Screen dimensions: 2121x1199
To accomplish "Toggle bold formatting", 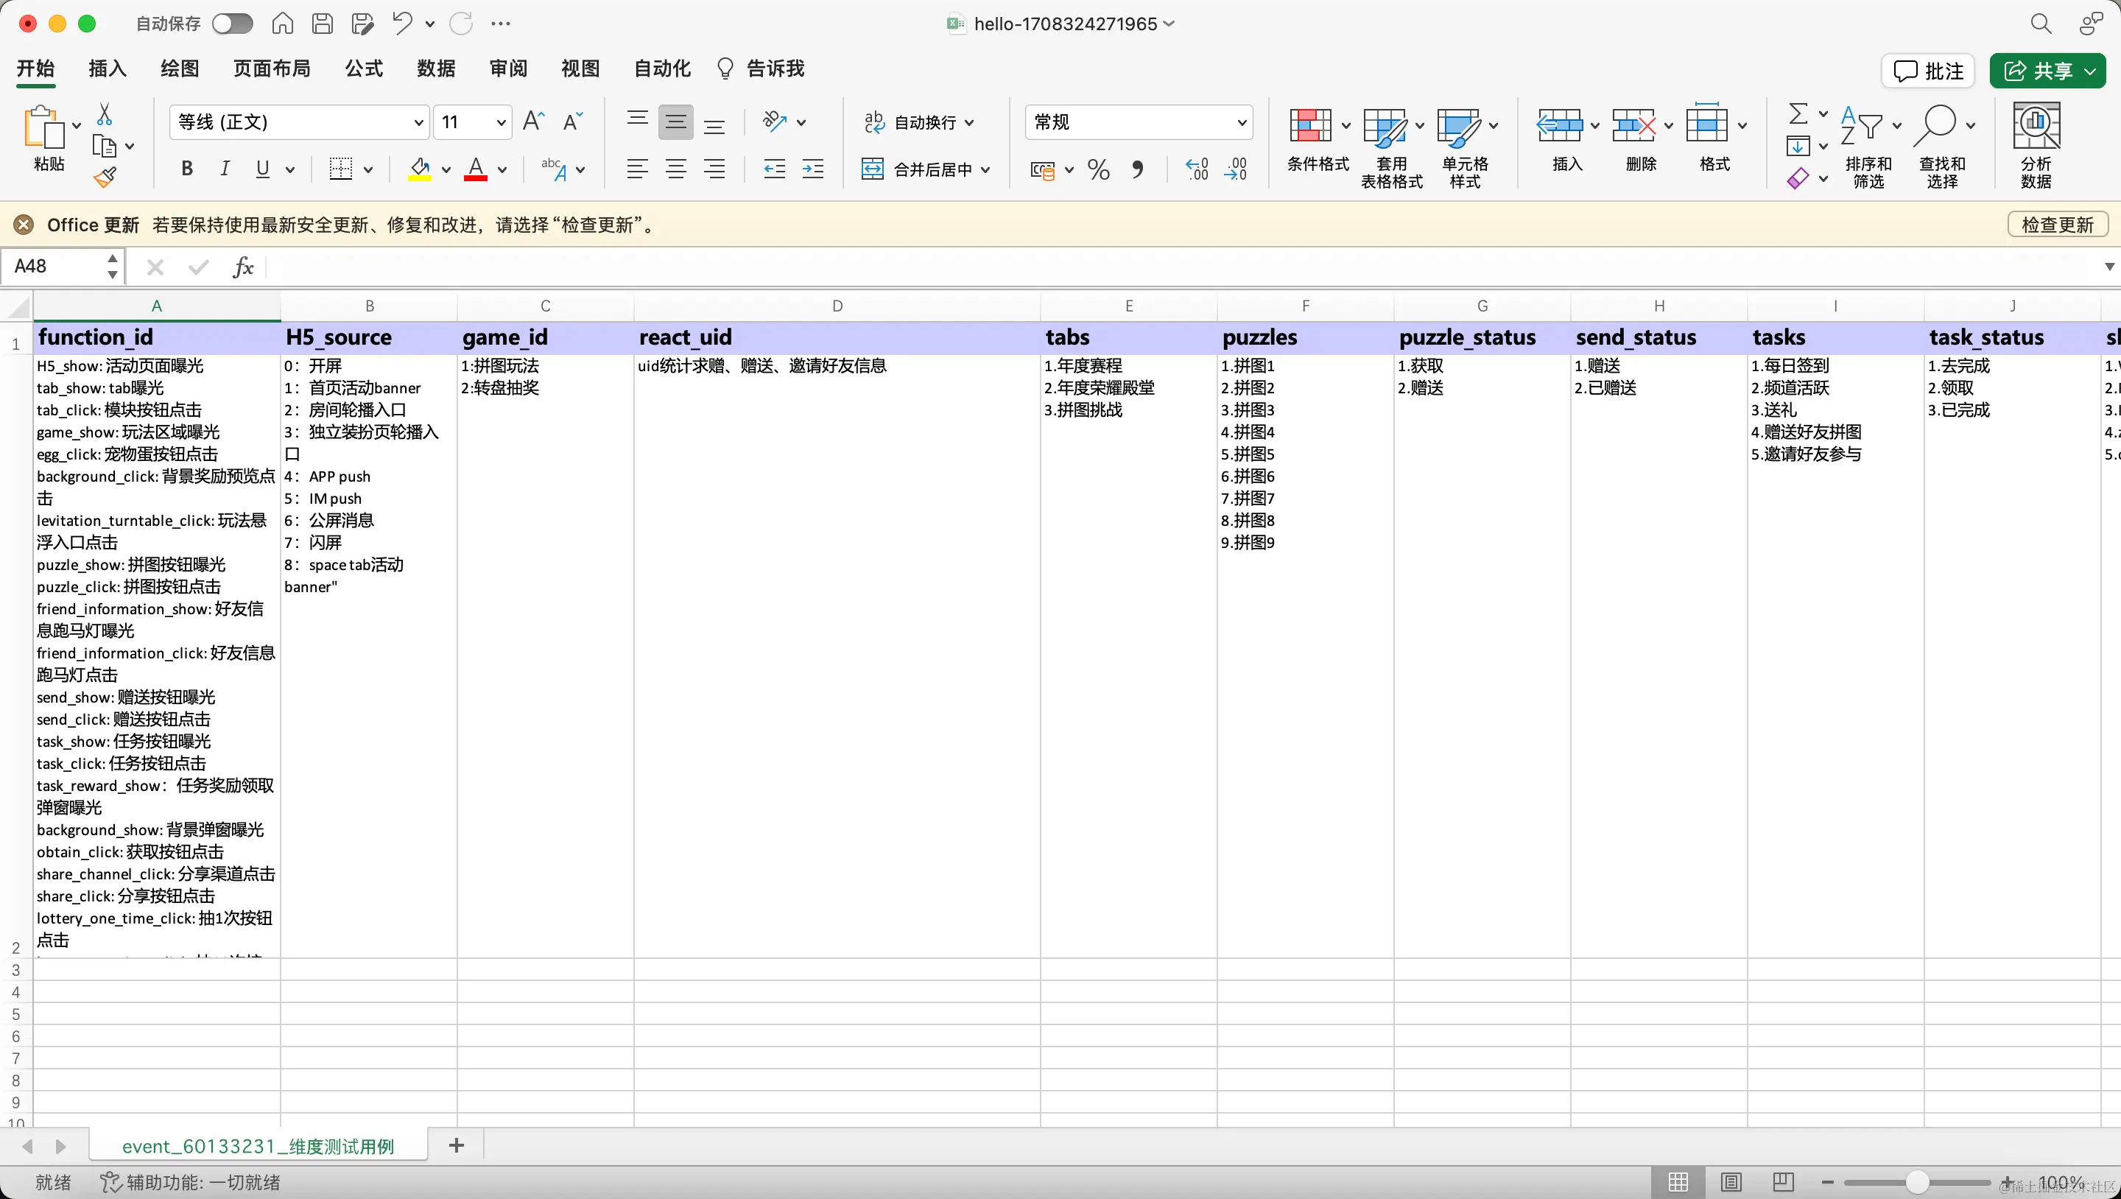I will click(x=187, y=169).
